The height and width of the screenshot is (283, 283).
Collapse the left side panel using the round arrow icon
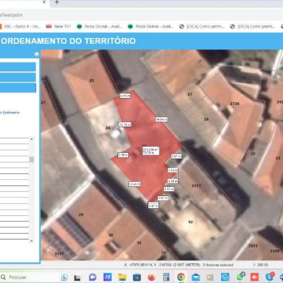point(37,54)
